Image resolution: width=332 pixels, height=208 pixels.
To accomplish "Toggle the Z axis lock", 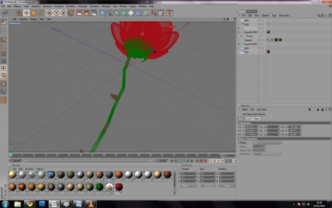I will coord(64,13).
